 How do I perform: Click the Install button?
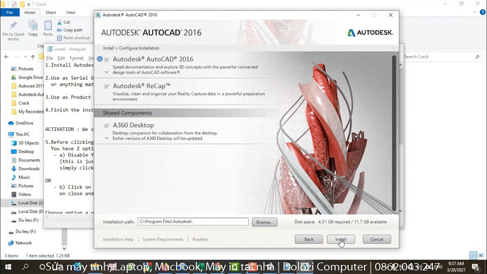pos(340,239)
